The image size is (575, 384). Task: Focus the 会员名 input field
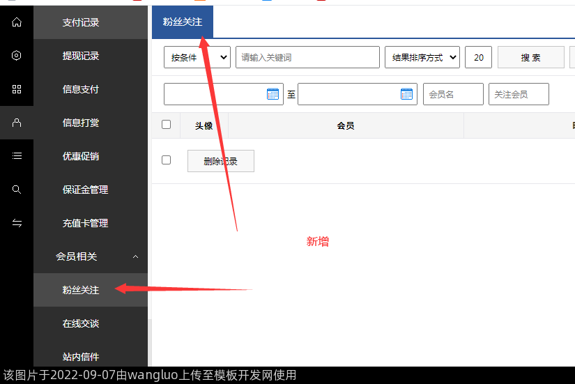[452, 94]
